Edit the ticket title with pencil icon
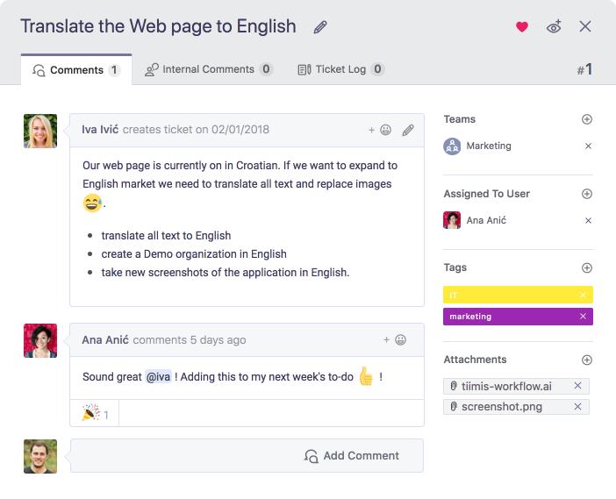Screen dimensions: 616x499 (x=320, y=27)
